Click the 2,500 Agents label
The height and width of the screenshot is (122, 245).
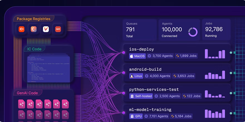coord(170,96)
